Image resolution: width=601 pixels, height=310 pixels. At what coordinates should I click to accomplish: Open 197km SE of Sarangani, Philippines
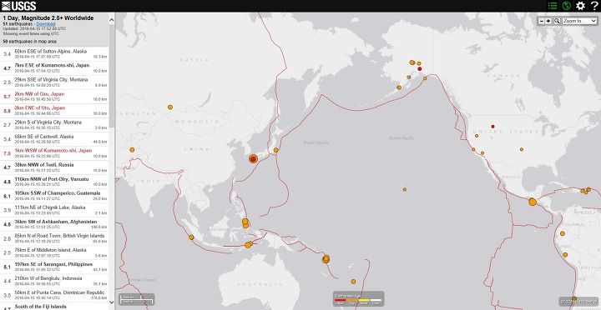click(54, 267)
